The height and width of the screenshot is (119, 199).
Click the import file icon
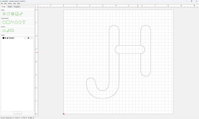pos(4,30)
